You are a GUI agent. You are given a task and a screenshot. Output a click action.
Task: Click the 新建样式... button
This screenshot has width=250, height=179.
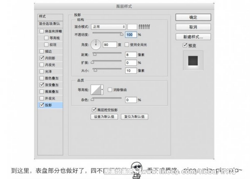click(x=193, y=37)
